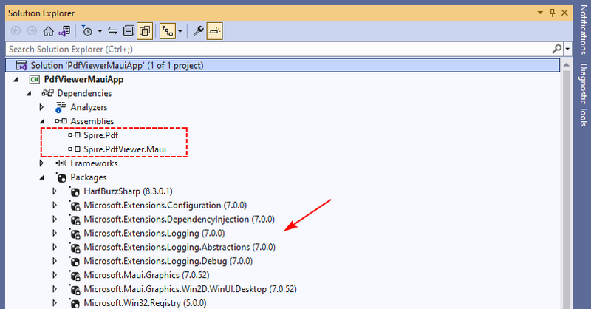Image resolution: width=591 pixels, height=309 pixels.
Task: Go to Home view in Solution Explorer
Action: pyautogui.click(x=48, y=31)
